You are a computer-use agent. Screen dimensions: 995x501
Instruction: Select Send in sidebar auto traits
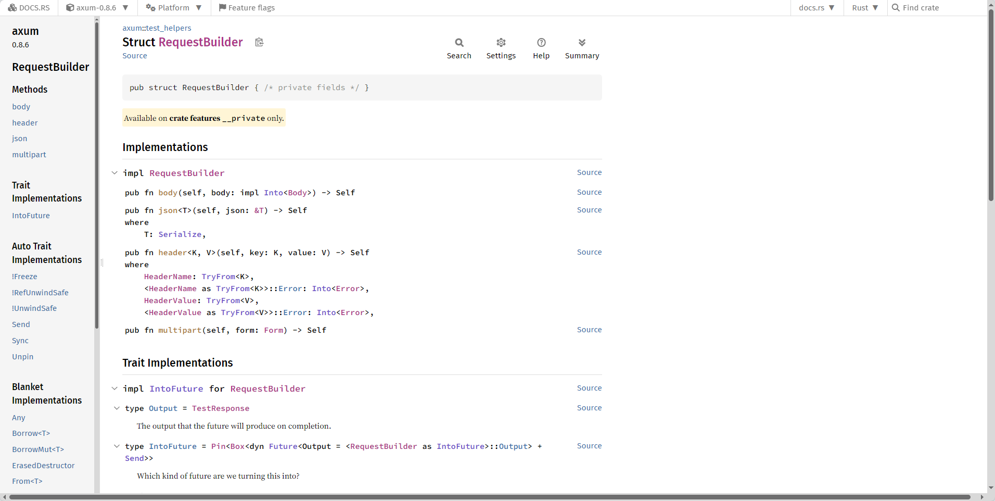coord(21,324)
